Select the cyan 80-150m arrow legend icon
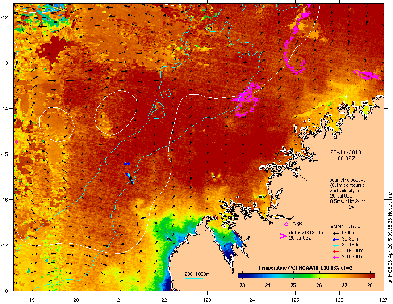This screenshot has height=304, width=393. point(336,245)
